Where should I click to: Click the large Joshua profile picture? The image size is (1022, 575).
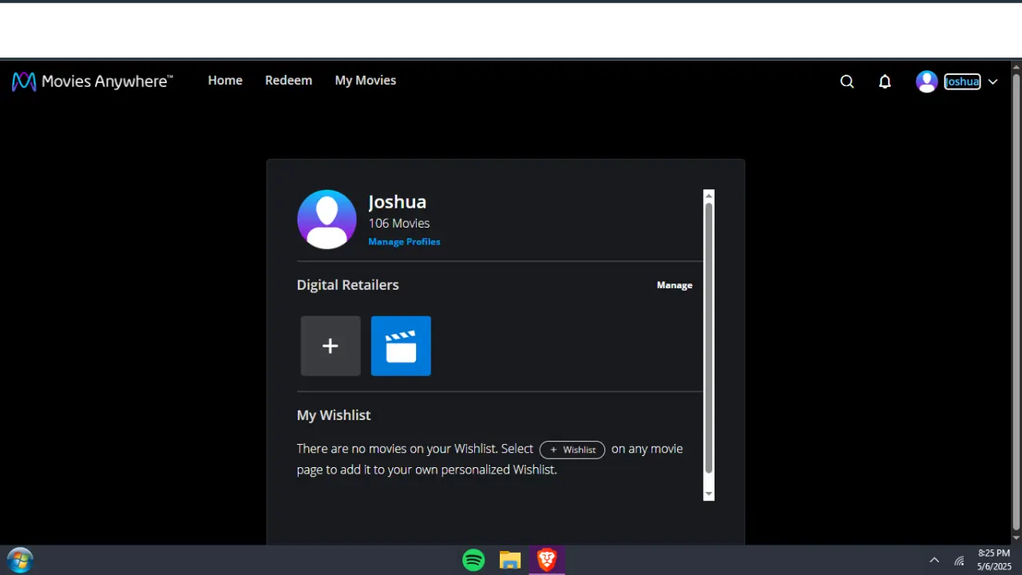tap(327, 219)
